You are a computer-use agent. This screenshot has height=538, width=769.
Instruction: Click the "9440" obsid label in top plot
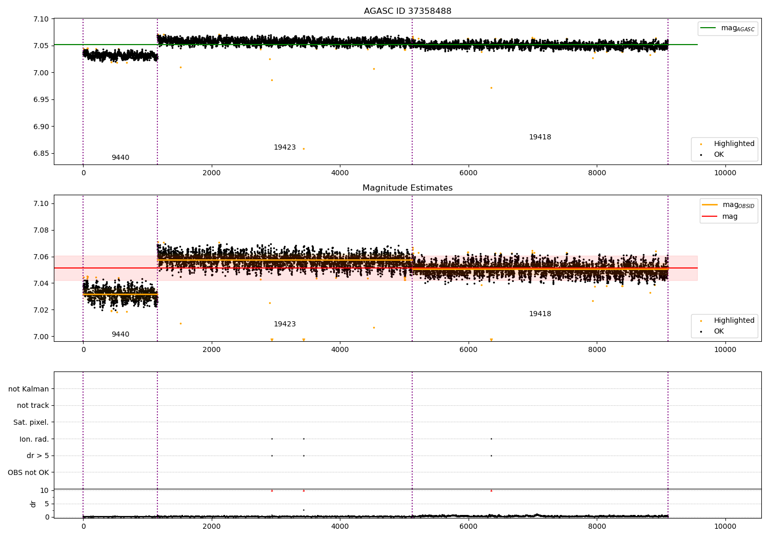point(120,157)
